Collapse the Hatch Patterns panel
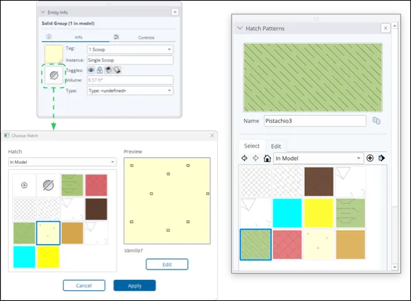Image resolution: width=411 pixels, height=301 pixels. [x=240, y=28]
